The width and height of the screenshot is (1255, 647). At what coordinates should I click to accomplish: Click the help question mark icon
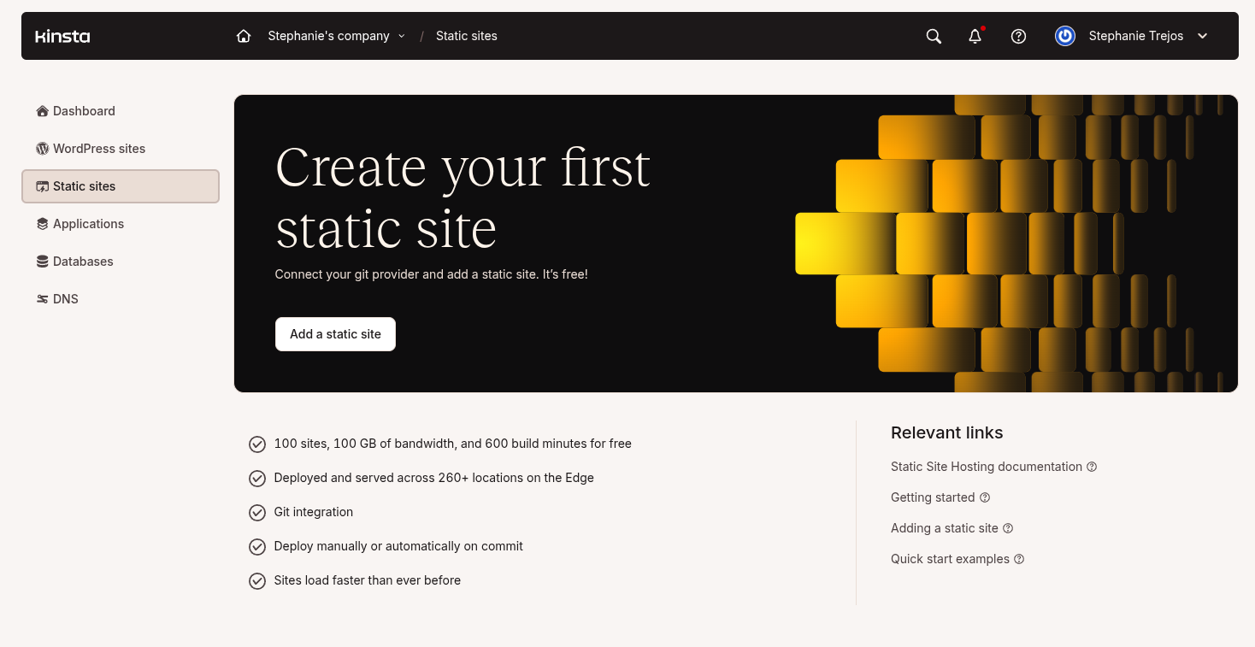click(x=1018, y=36)
